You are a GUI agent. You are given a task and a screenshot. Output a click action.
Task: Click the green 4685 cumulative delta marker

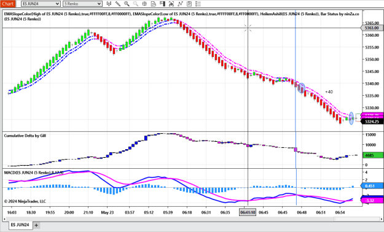pos(372,155)
